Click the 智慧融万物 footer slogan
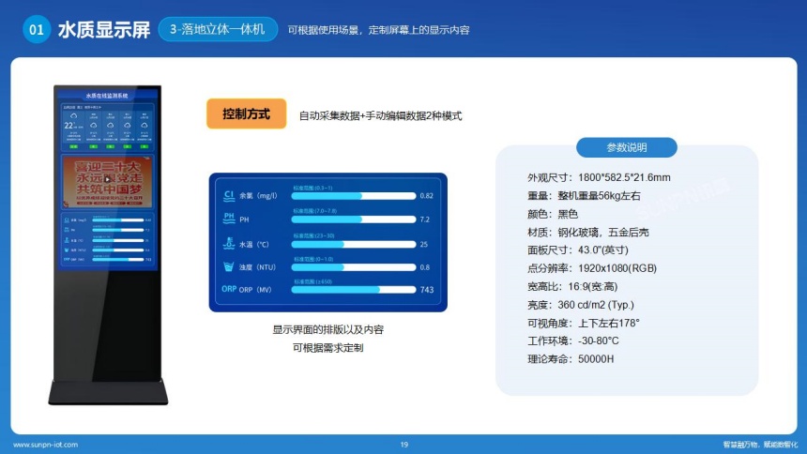This screenshot has height=454, width=807. tap(761, 445)
